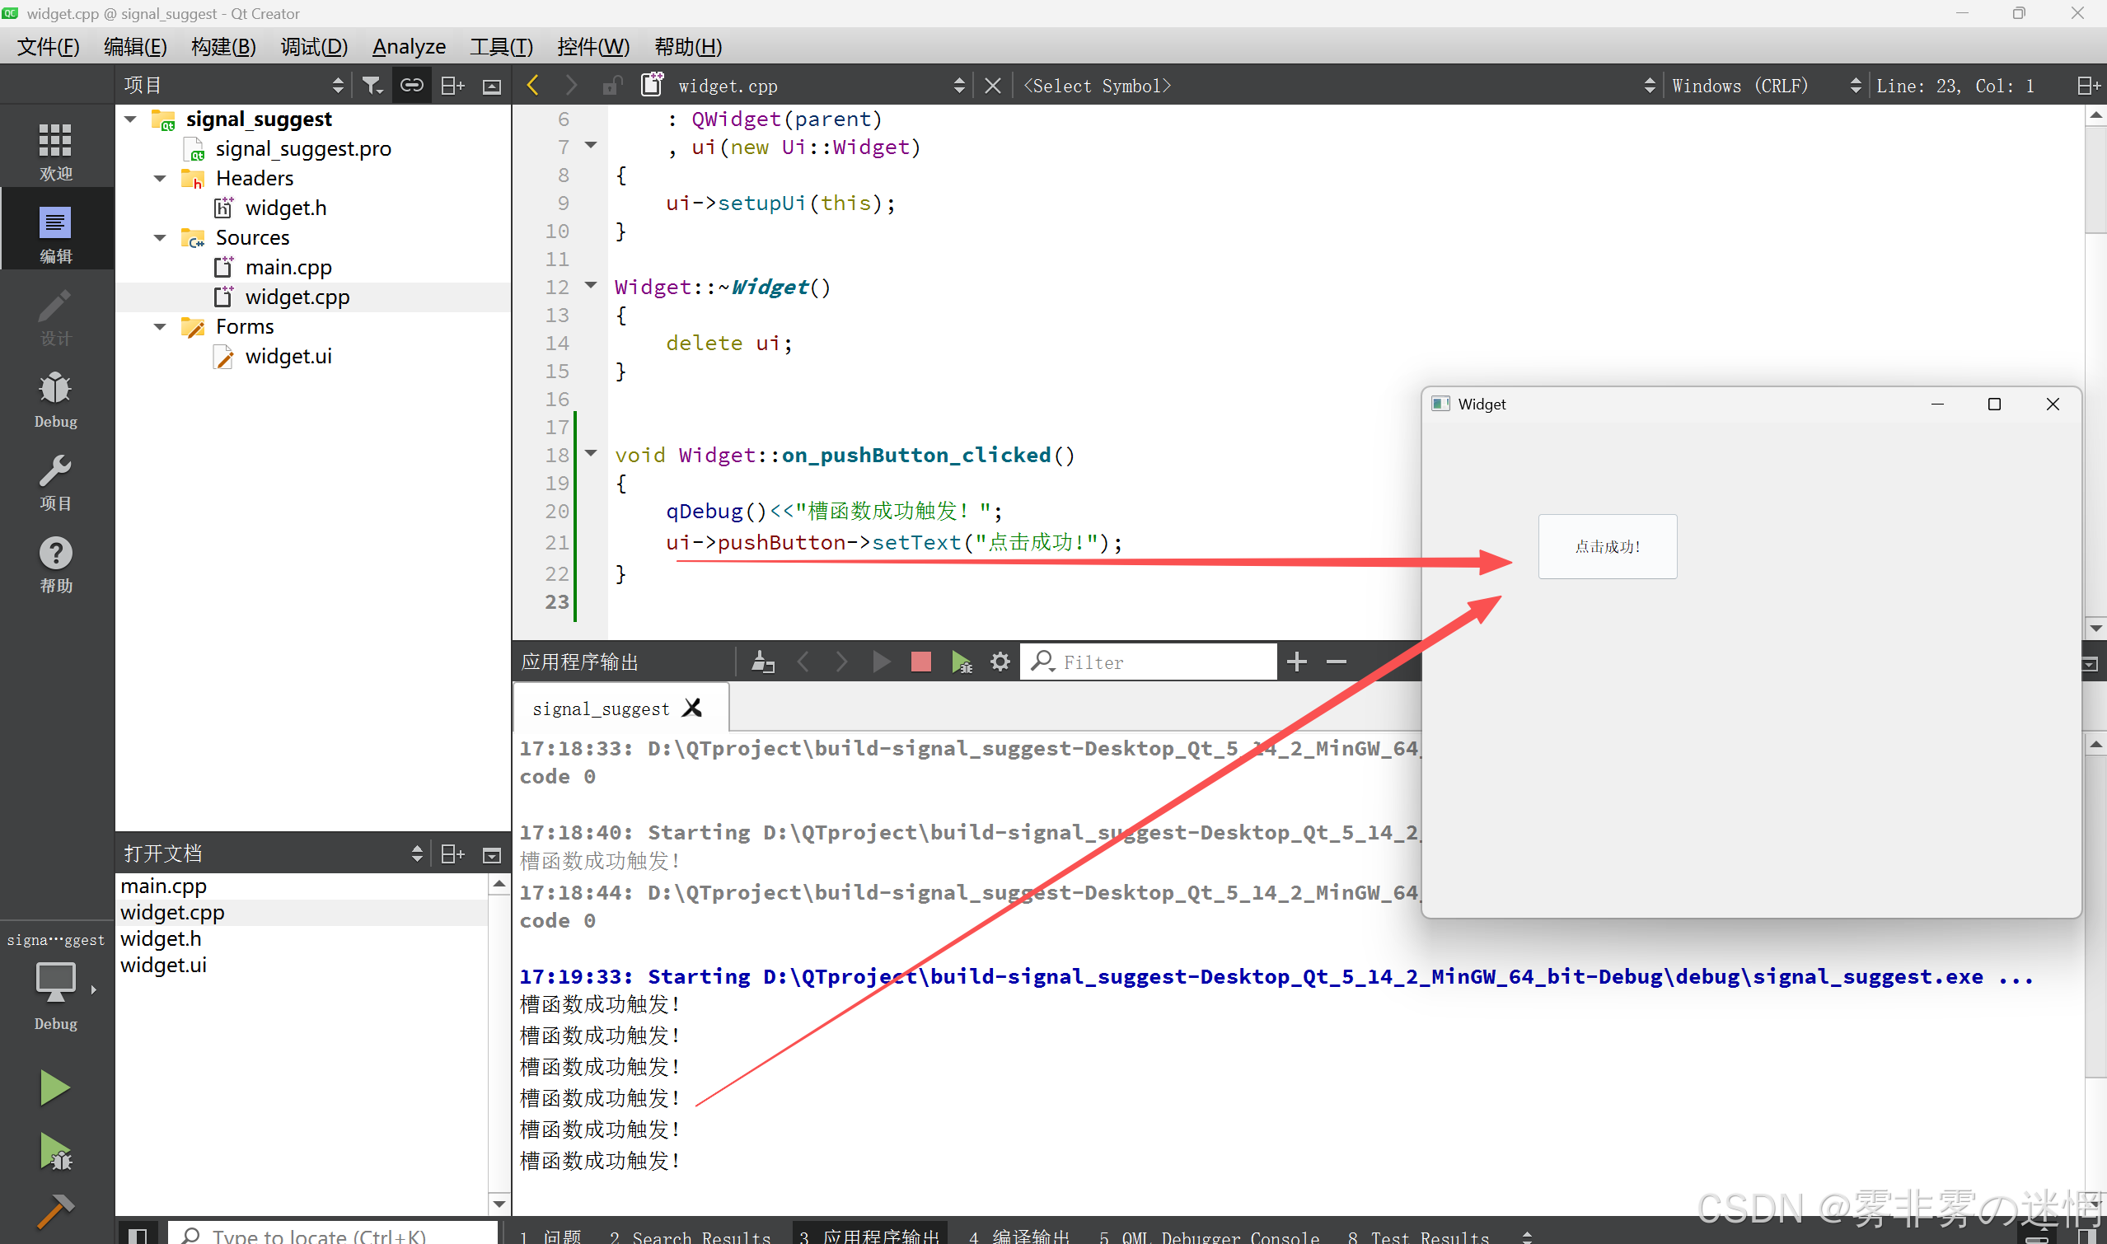Collapse the Headers folder in project tree
Screen dimensions: 2107x1244
[160, 179]
